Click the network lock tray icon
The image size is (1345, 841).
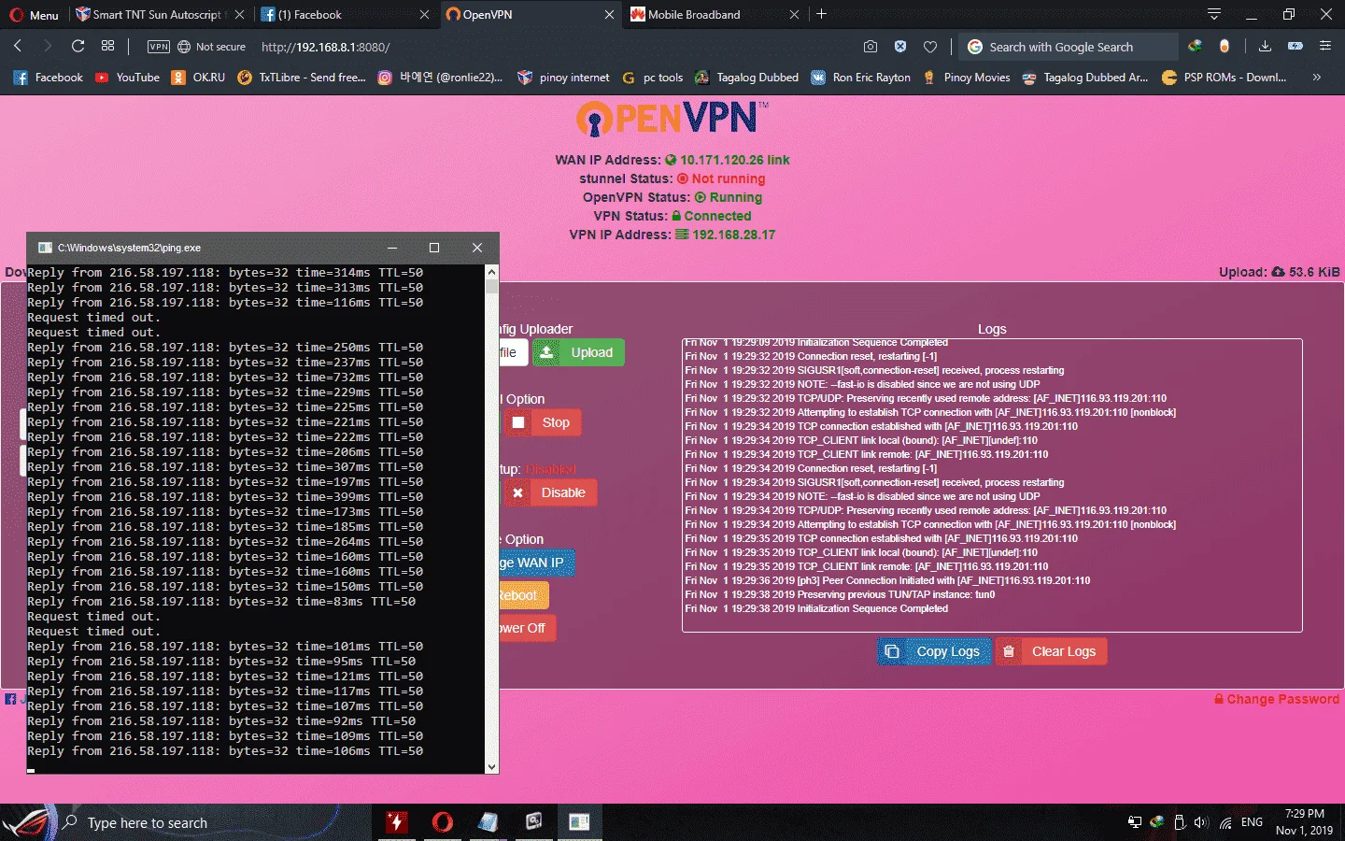[1135, 822]
